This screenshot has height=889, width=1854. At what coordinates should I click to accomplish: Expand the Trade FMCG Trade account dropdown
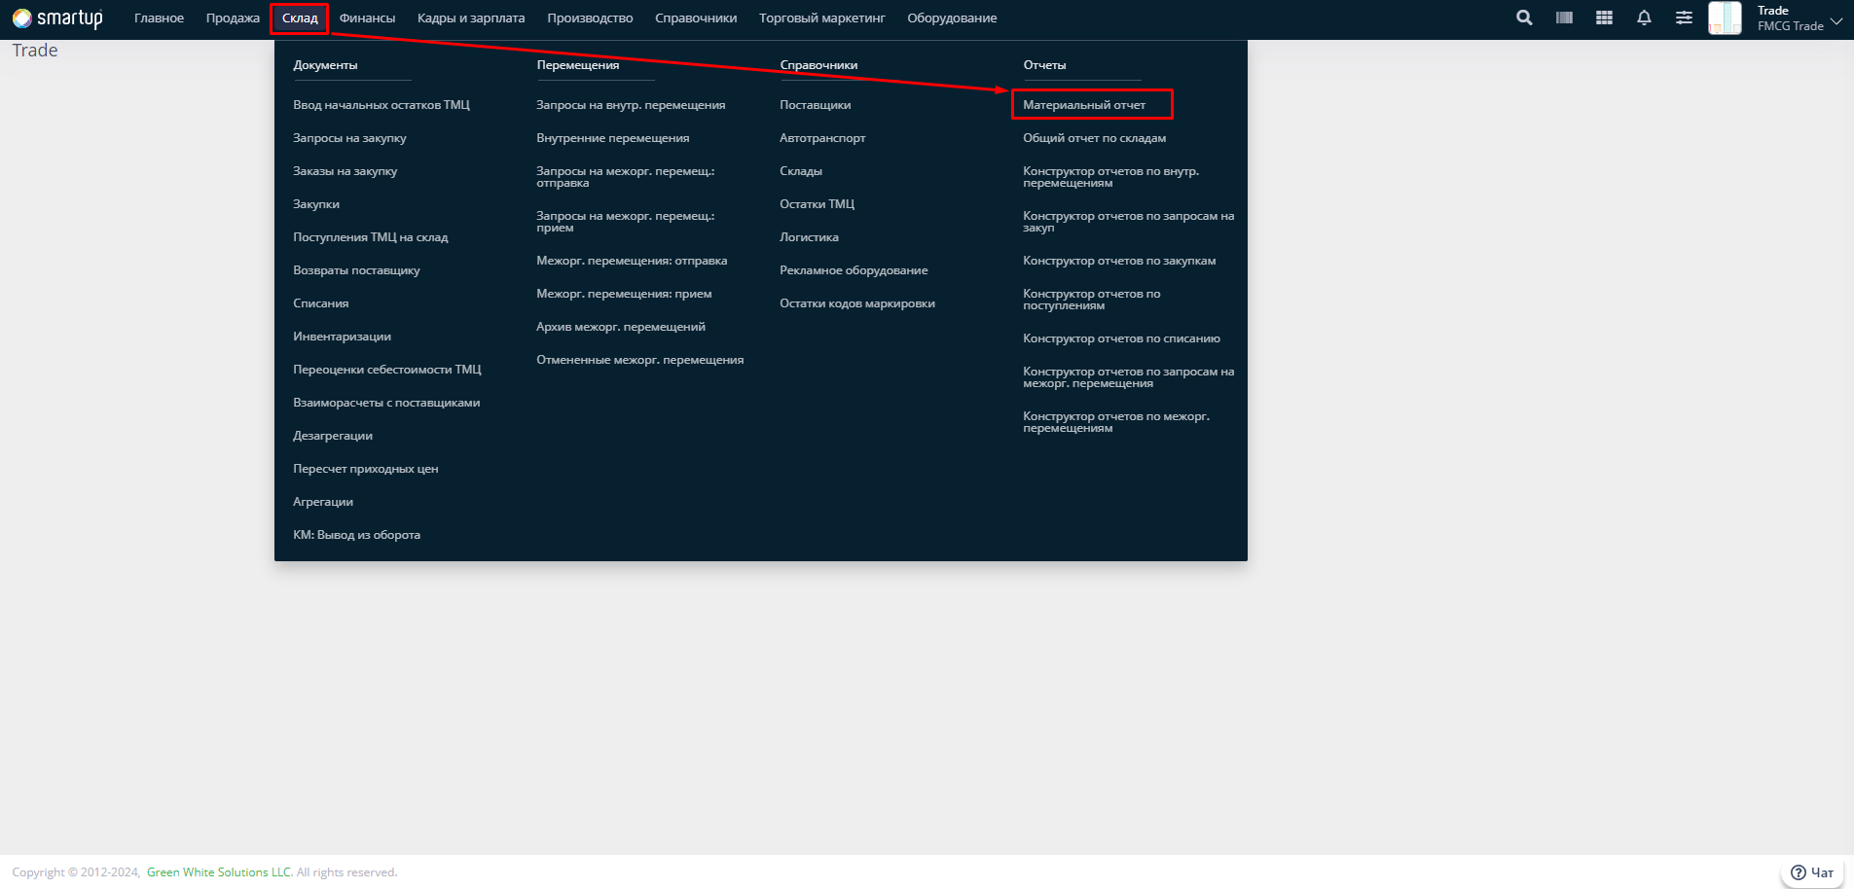pos(1799,18)
